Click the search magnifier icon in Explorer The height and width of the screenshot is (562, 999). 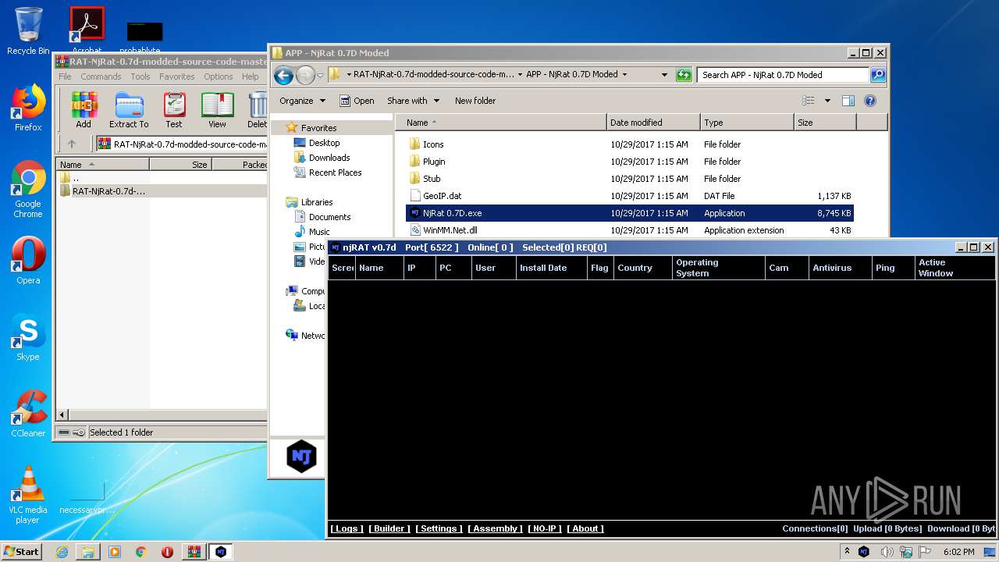pos(878,75)
